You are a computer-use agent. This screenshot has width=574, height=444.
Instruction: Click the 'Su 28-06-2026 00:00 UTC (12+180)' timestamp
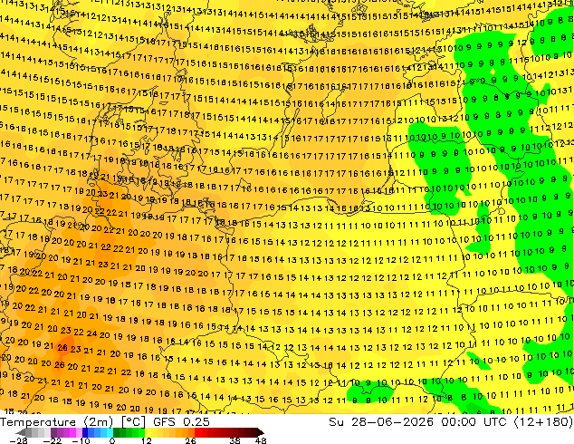pyautogui.click(x=451, y=422)
